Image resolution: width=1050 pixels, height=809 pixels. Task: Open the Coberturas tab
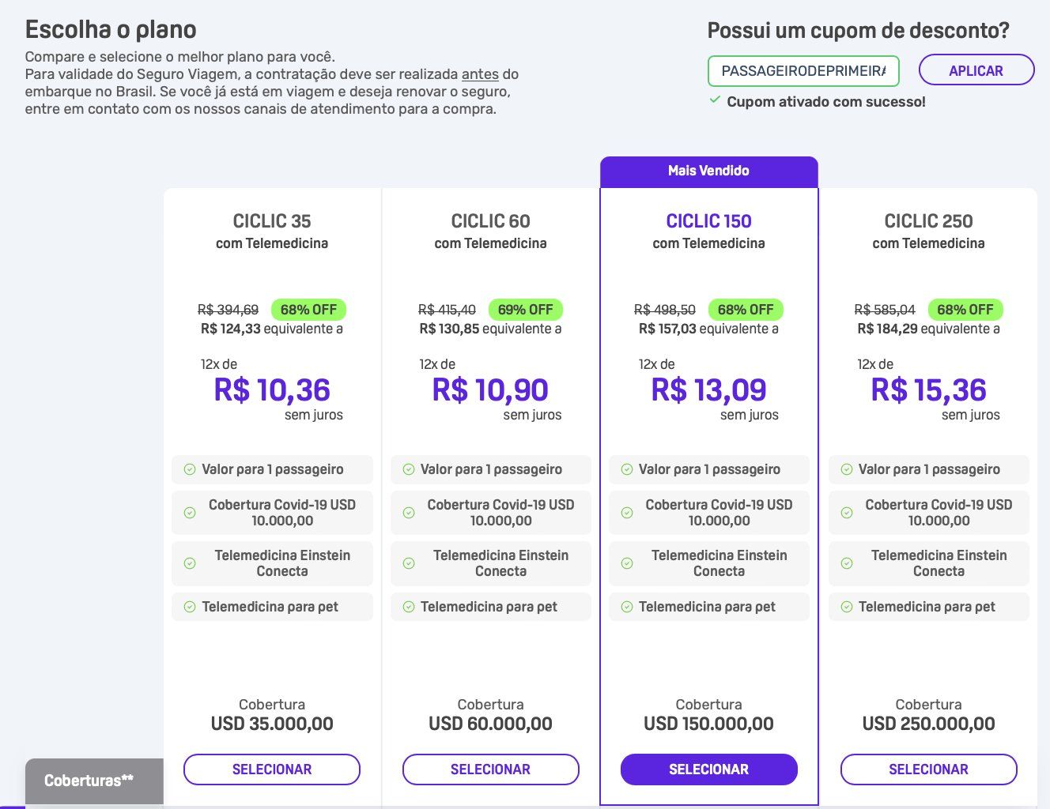pos(89,781)
